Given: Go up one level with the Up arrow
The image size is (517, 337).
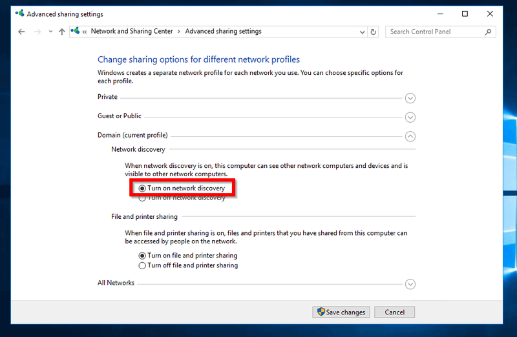Looking at the screenshot, I should click(61, 32).
